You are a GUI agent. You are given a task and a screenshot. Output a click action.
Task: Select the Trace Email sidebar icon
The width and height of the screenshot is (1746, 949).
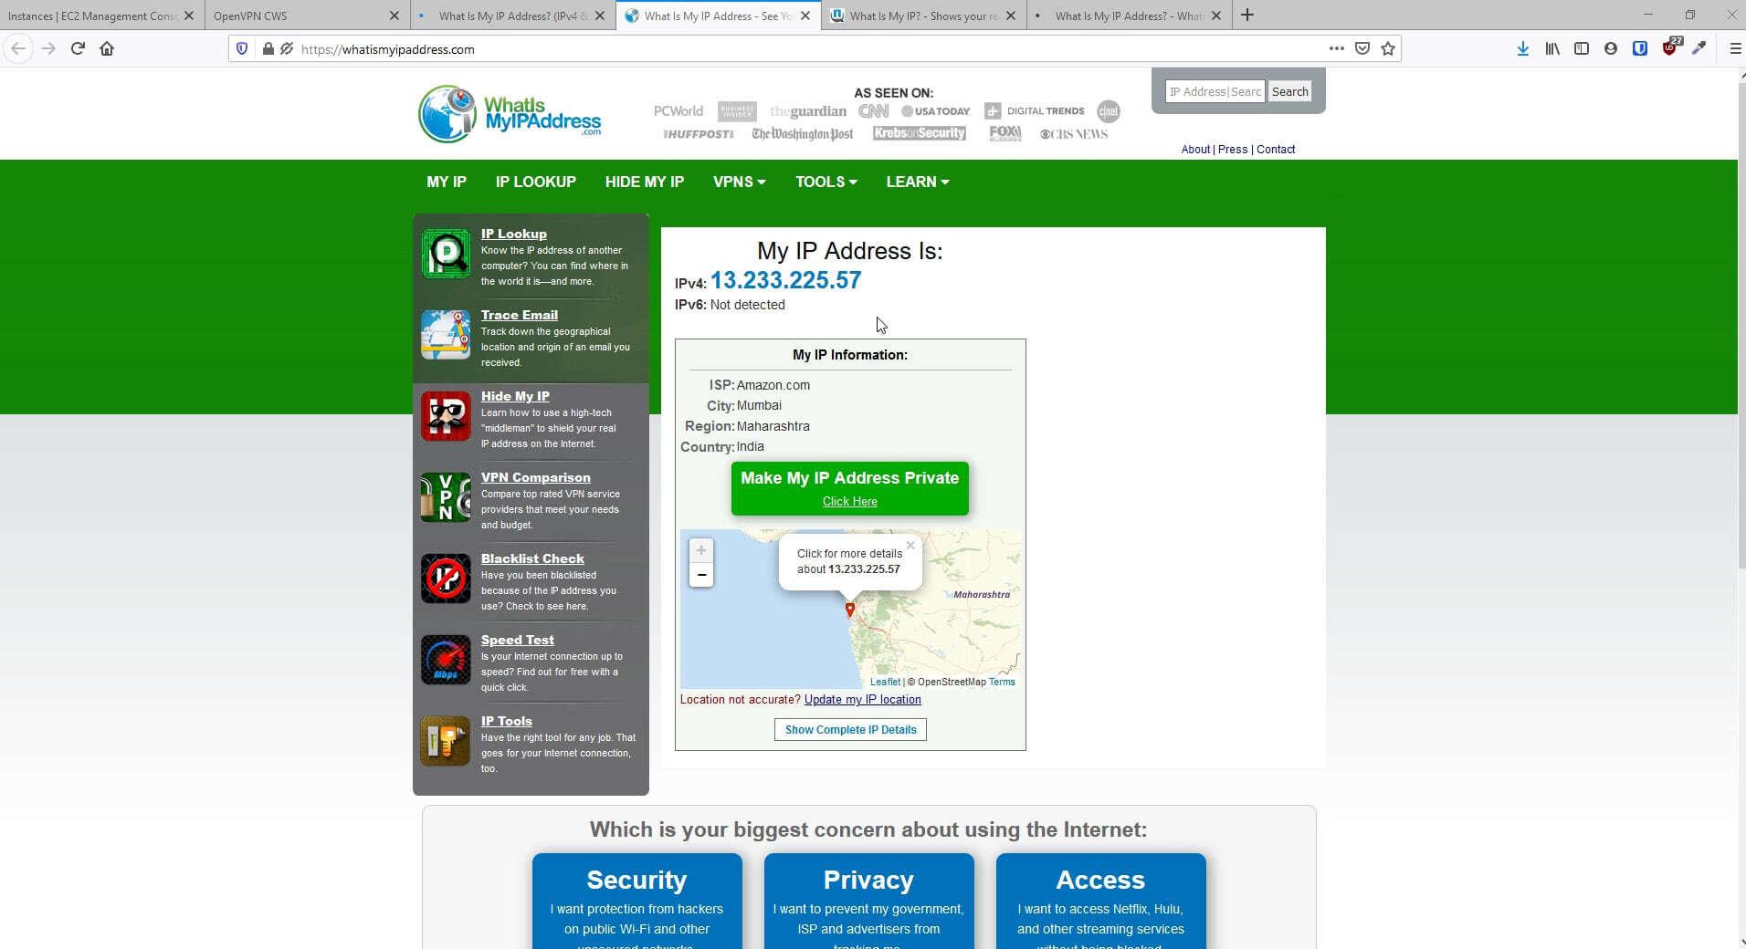(445, 335)
